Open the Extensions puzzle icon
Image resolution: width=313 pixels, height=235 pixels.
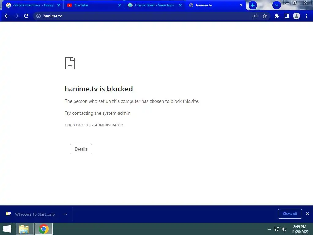pos(277,16)
